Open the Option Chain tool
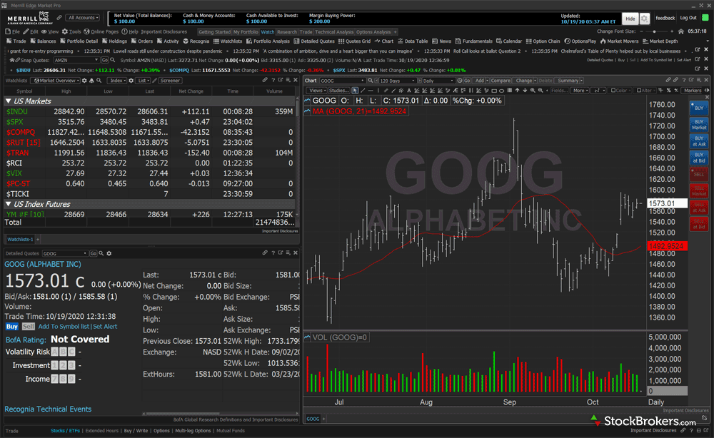This screenshot has height=438, width=714. (545, 41)
